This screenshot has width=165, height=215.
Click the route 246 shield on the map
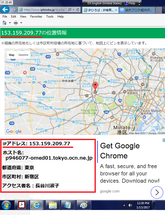click(107, 112)
